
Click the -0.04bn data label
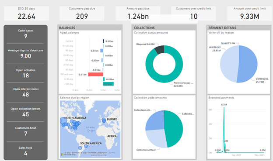94,51
